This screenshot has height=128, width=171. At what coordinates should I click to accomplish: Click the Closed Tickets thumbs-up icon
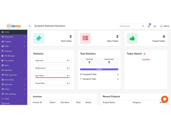[x=132, y=38]
